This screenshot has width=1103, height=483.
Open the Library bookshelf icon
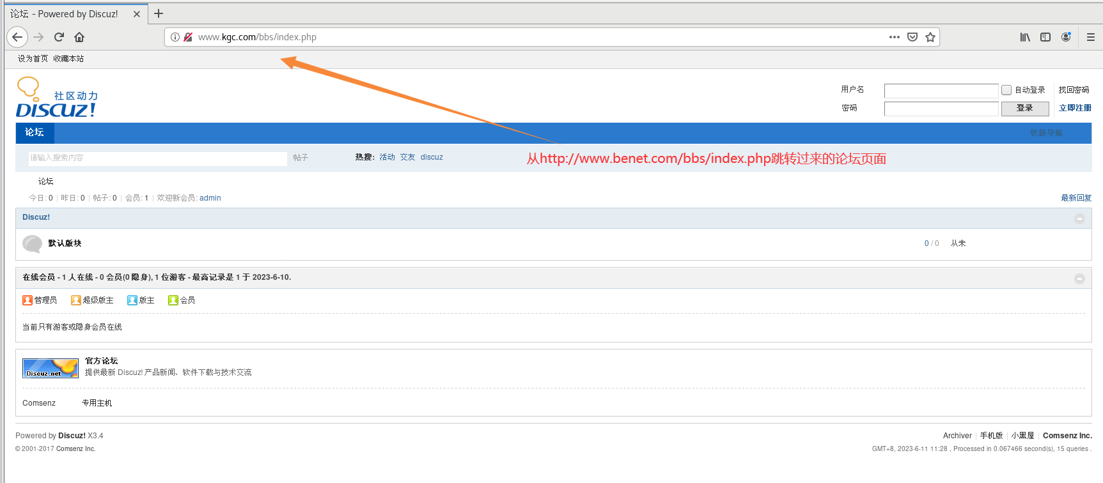[x=1025, y=37]
